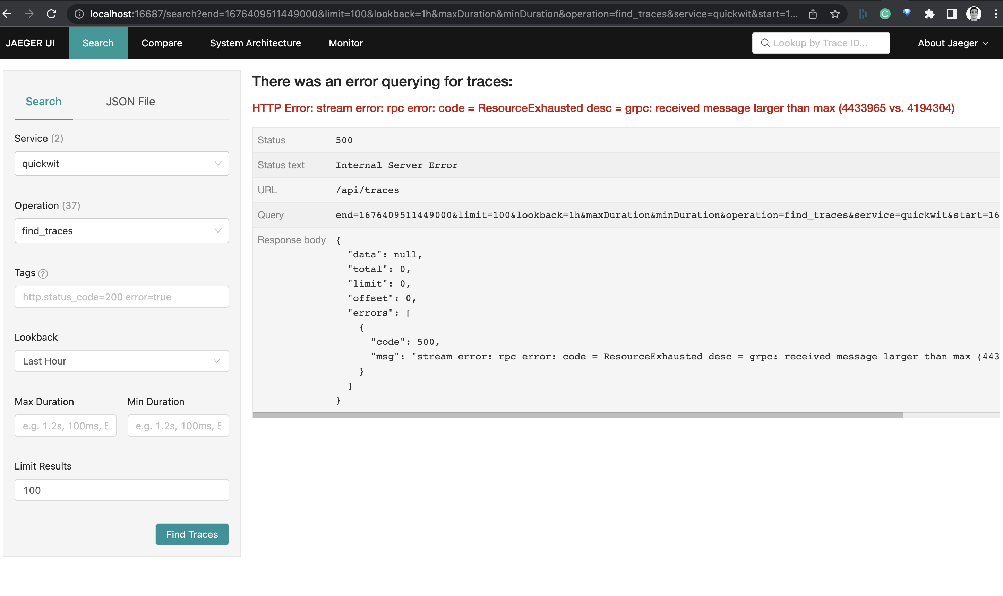
Task: Click the site info icon in address bar
Action: [x=79, y=14]
